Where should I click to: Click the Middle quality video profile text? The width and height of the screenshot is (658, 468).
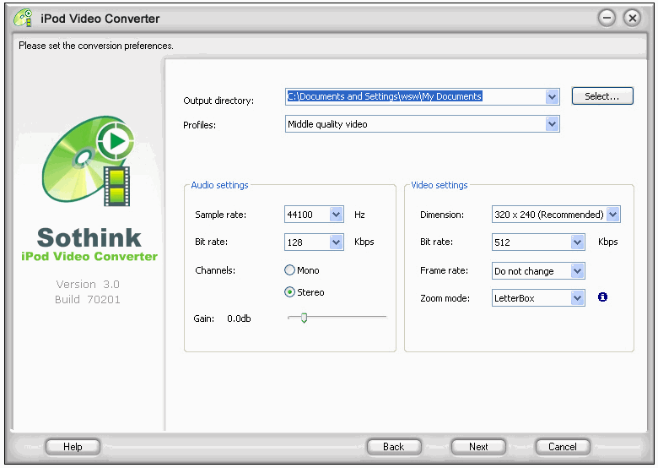click(x=327, y=124)
